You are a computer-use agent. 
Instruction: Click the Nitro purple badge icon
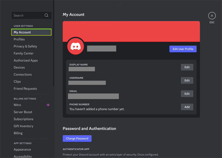pos(48,105)
